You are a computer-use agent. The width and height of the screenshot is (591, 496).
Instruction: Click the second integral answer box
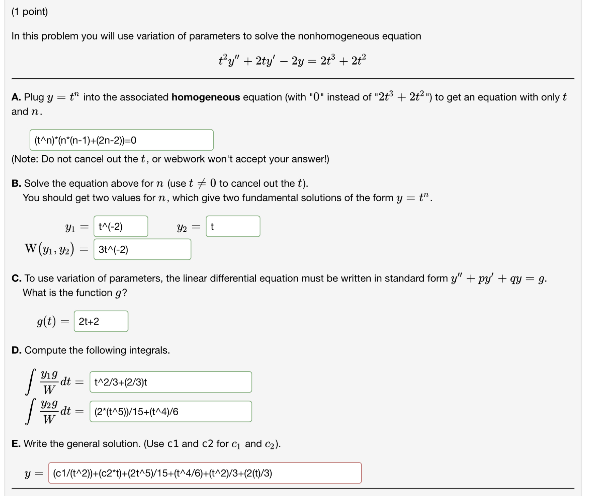pyautogui.click(x=170, y=411)
